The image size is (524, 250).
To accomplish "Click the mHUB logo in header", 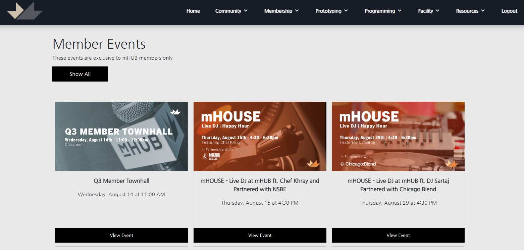I will click(x=24, y=11).
